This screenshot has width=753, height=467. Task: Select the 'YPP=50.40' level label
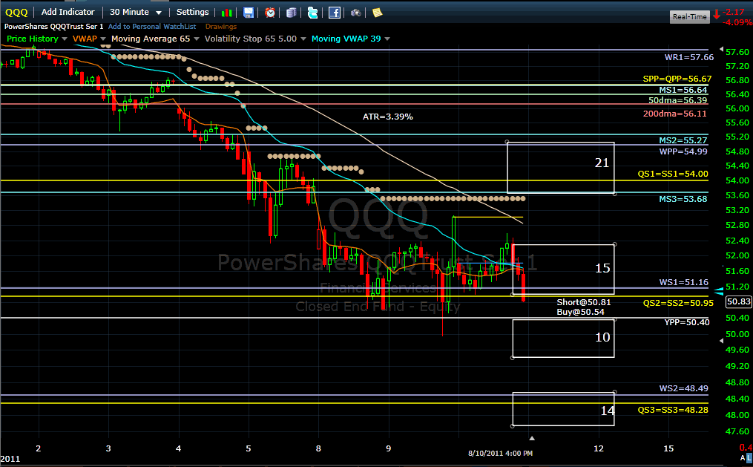(687, 322)
